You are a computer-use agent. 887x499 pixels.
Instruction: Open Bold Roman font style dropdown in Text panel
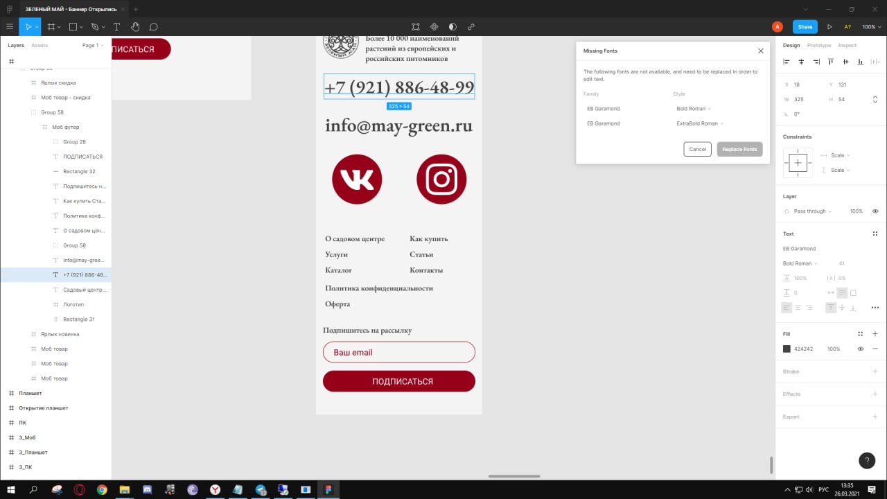click(800, 263)
